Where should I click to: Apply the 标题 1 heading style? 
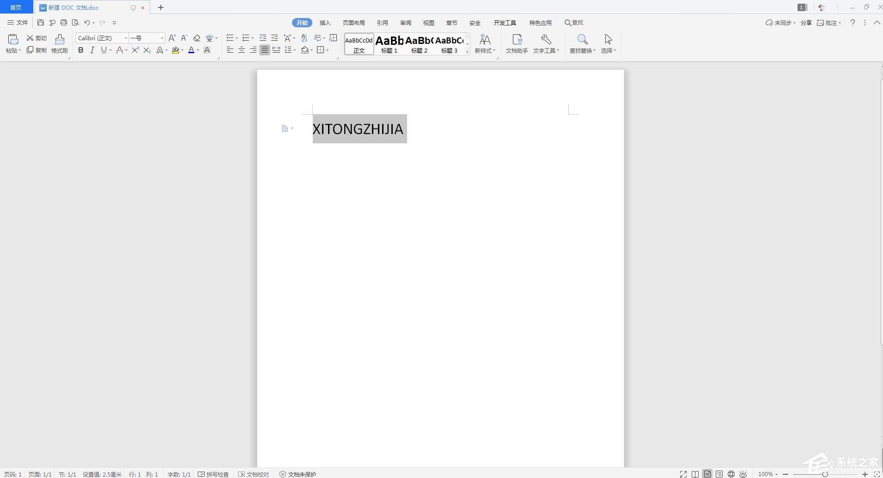click(x=389, y=44)
